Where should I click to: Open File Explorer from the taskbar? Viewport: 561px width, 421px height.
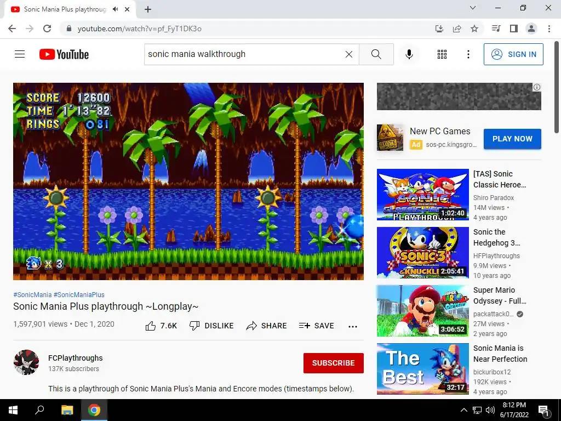point(67,410)
